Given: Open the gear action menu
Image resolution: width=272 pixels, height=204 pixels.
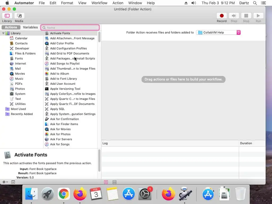Looking at the screenshot, I should point(5,182).
